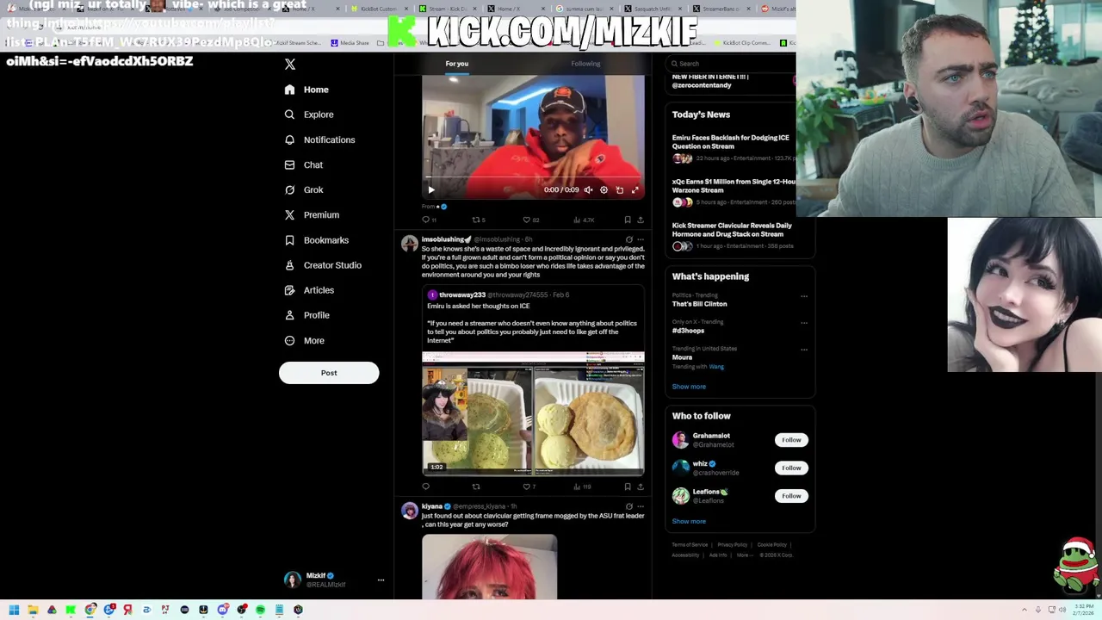Open options for #d3hoops trend
1102x620 pixels.
(804, 323)
